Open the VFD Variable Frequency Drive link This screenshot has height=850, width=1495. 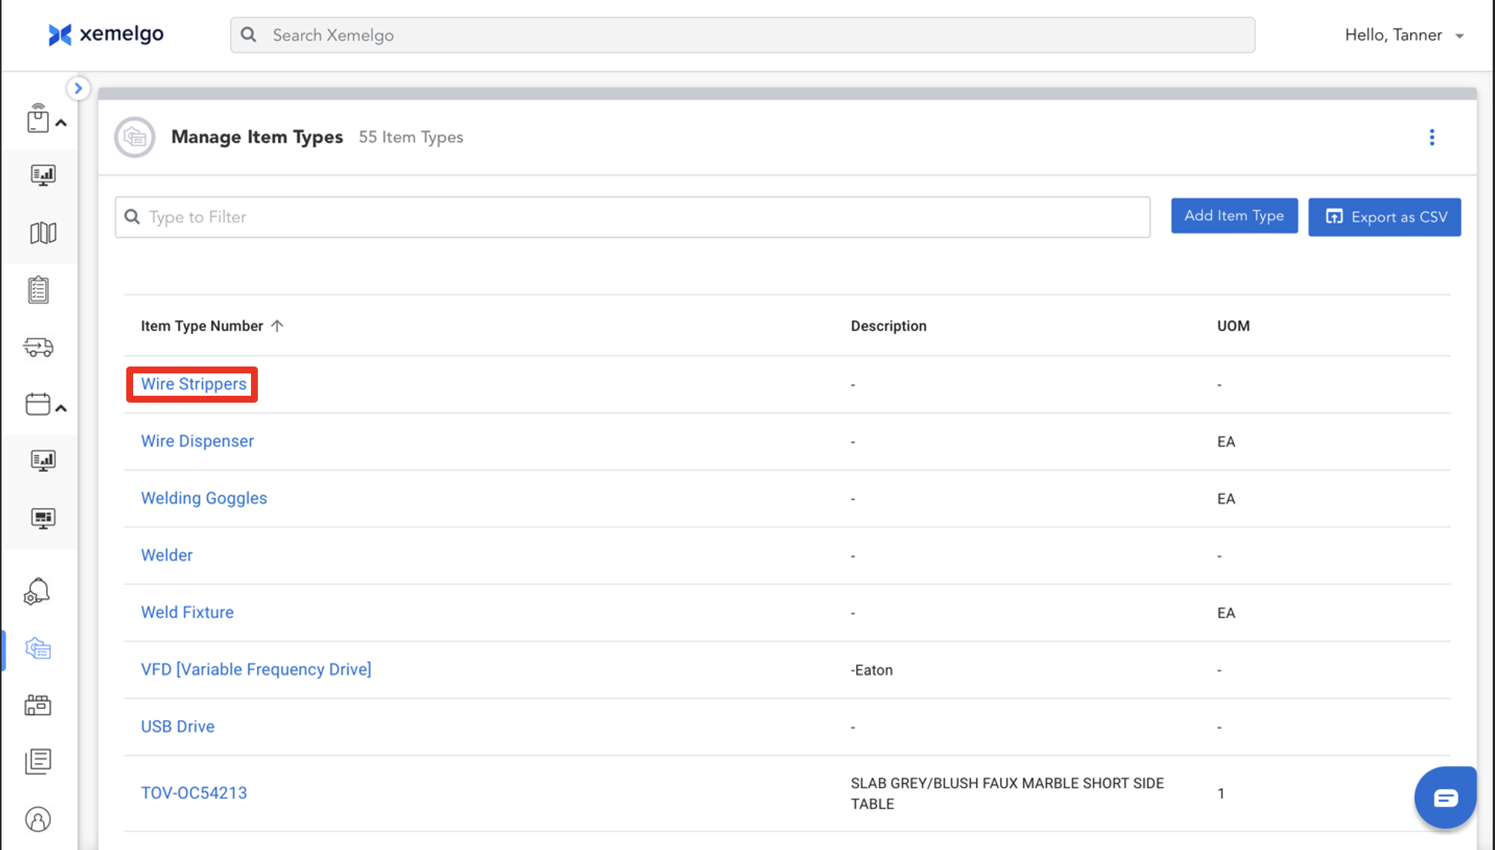(256, 669)
